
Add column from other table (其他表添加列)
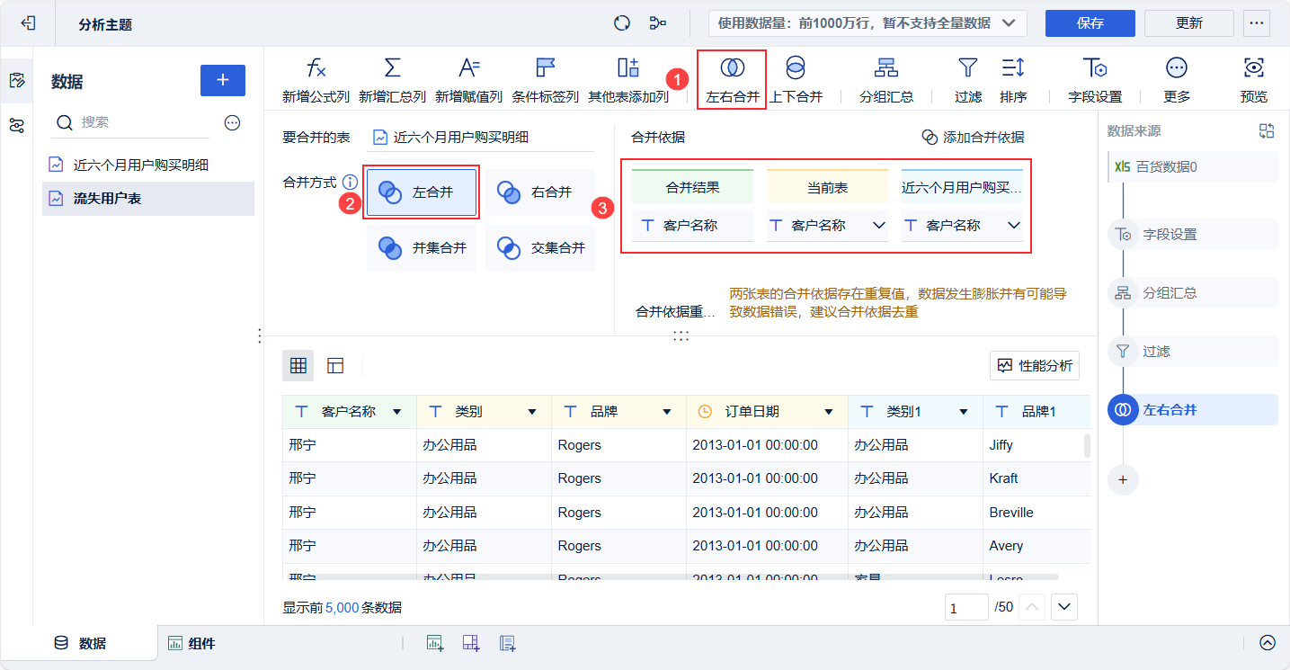(x=628, y=80)
